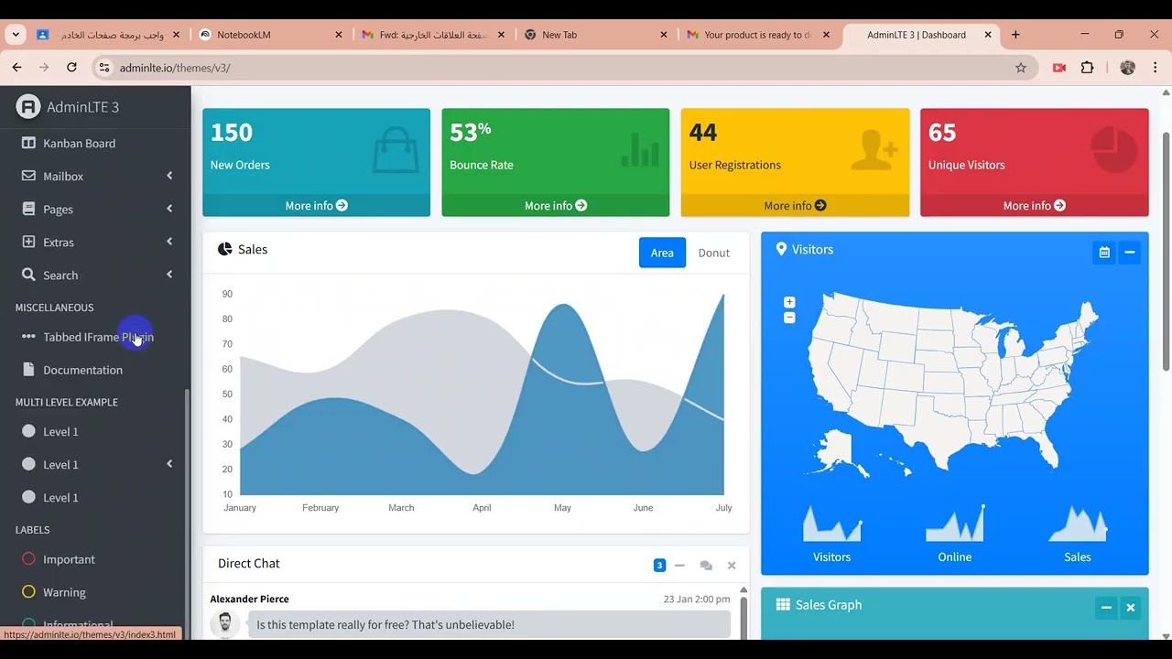The height and width of the screenshot is (659, 1172).
Task: Click the Mailbox envelope icon
Action: point(28,176)
